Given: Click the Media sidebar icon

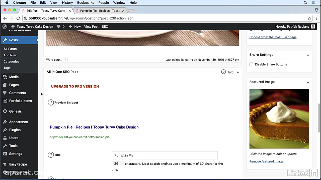Looking at the screenshot, I should 5,77.
